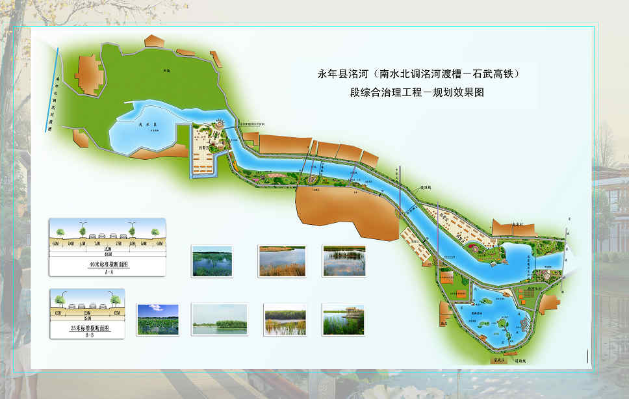
Task: Click the blue 南水北调 canal line at left
Action: click(56, 91)
